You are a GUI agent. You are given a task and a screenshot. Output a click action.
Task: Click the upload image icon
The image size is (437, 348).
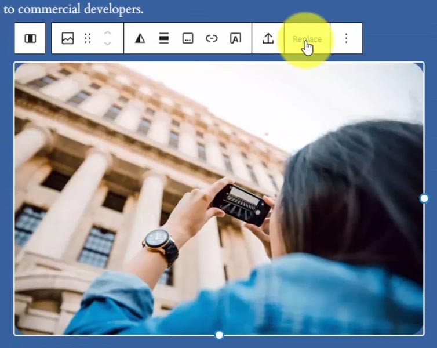click(x=268, y=38)
